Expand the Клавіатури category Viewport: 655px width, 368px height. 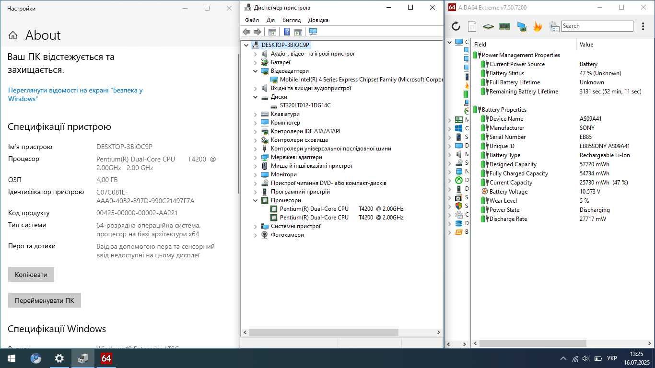tap(256, 114)
